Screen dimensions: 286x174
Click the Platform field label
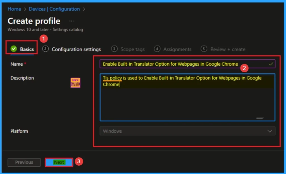(x=19, y=131)
